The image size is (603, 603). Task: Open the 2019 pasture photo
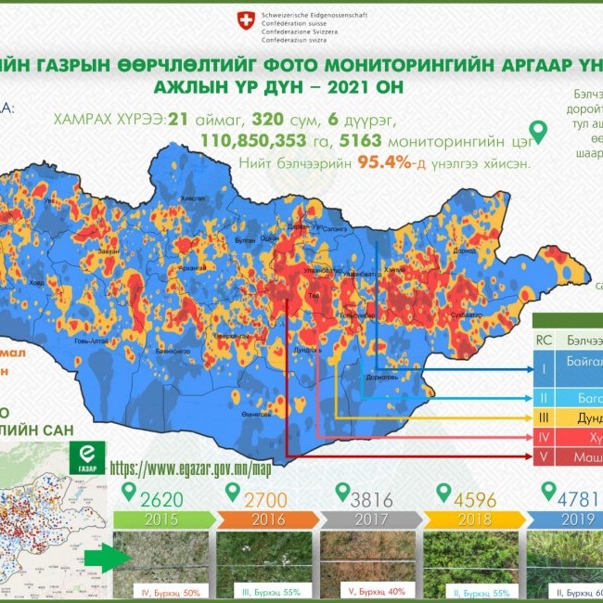565,565
